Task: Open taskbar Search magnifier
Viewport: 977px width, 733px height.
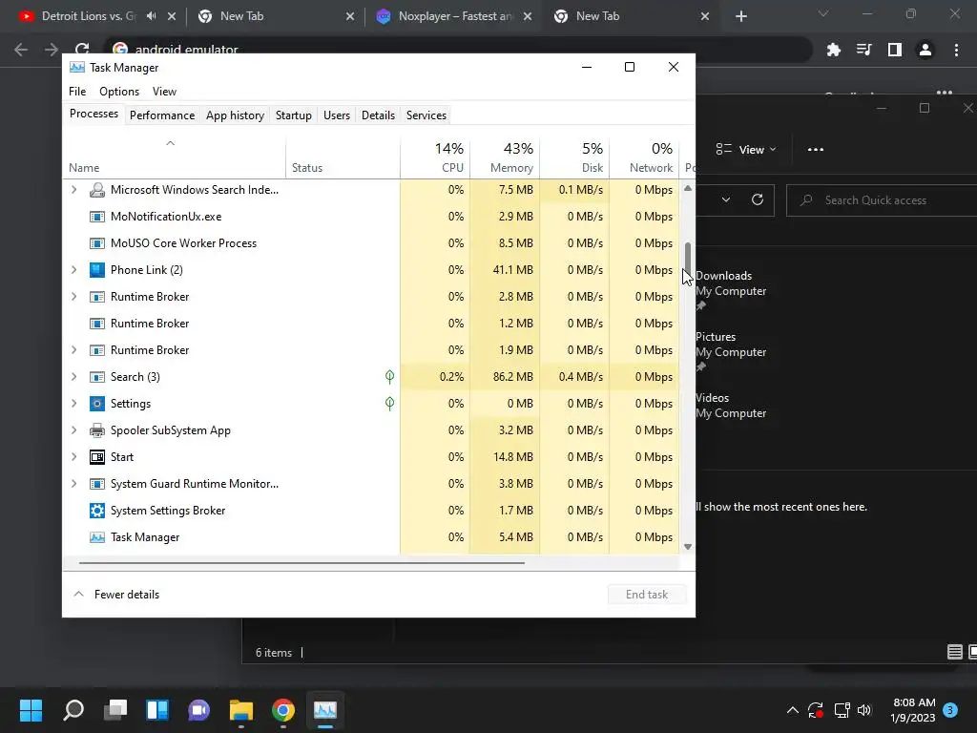Action: tap(73, 710)
